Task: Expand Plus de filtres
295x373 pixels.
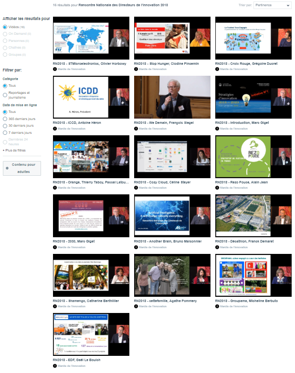Action: click(x=14, y=151)
